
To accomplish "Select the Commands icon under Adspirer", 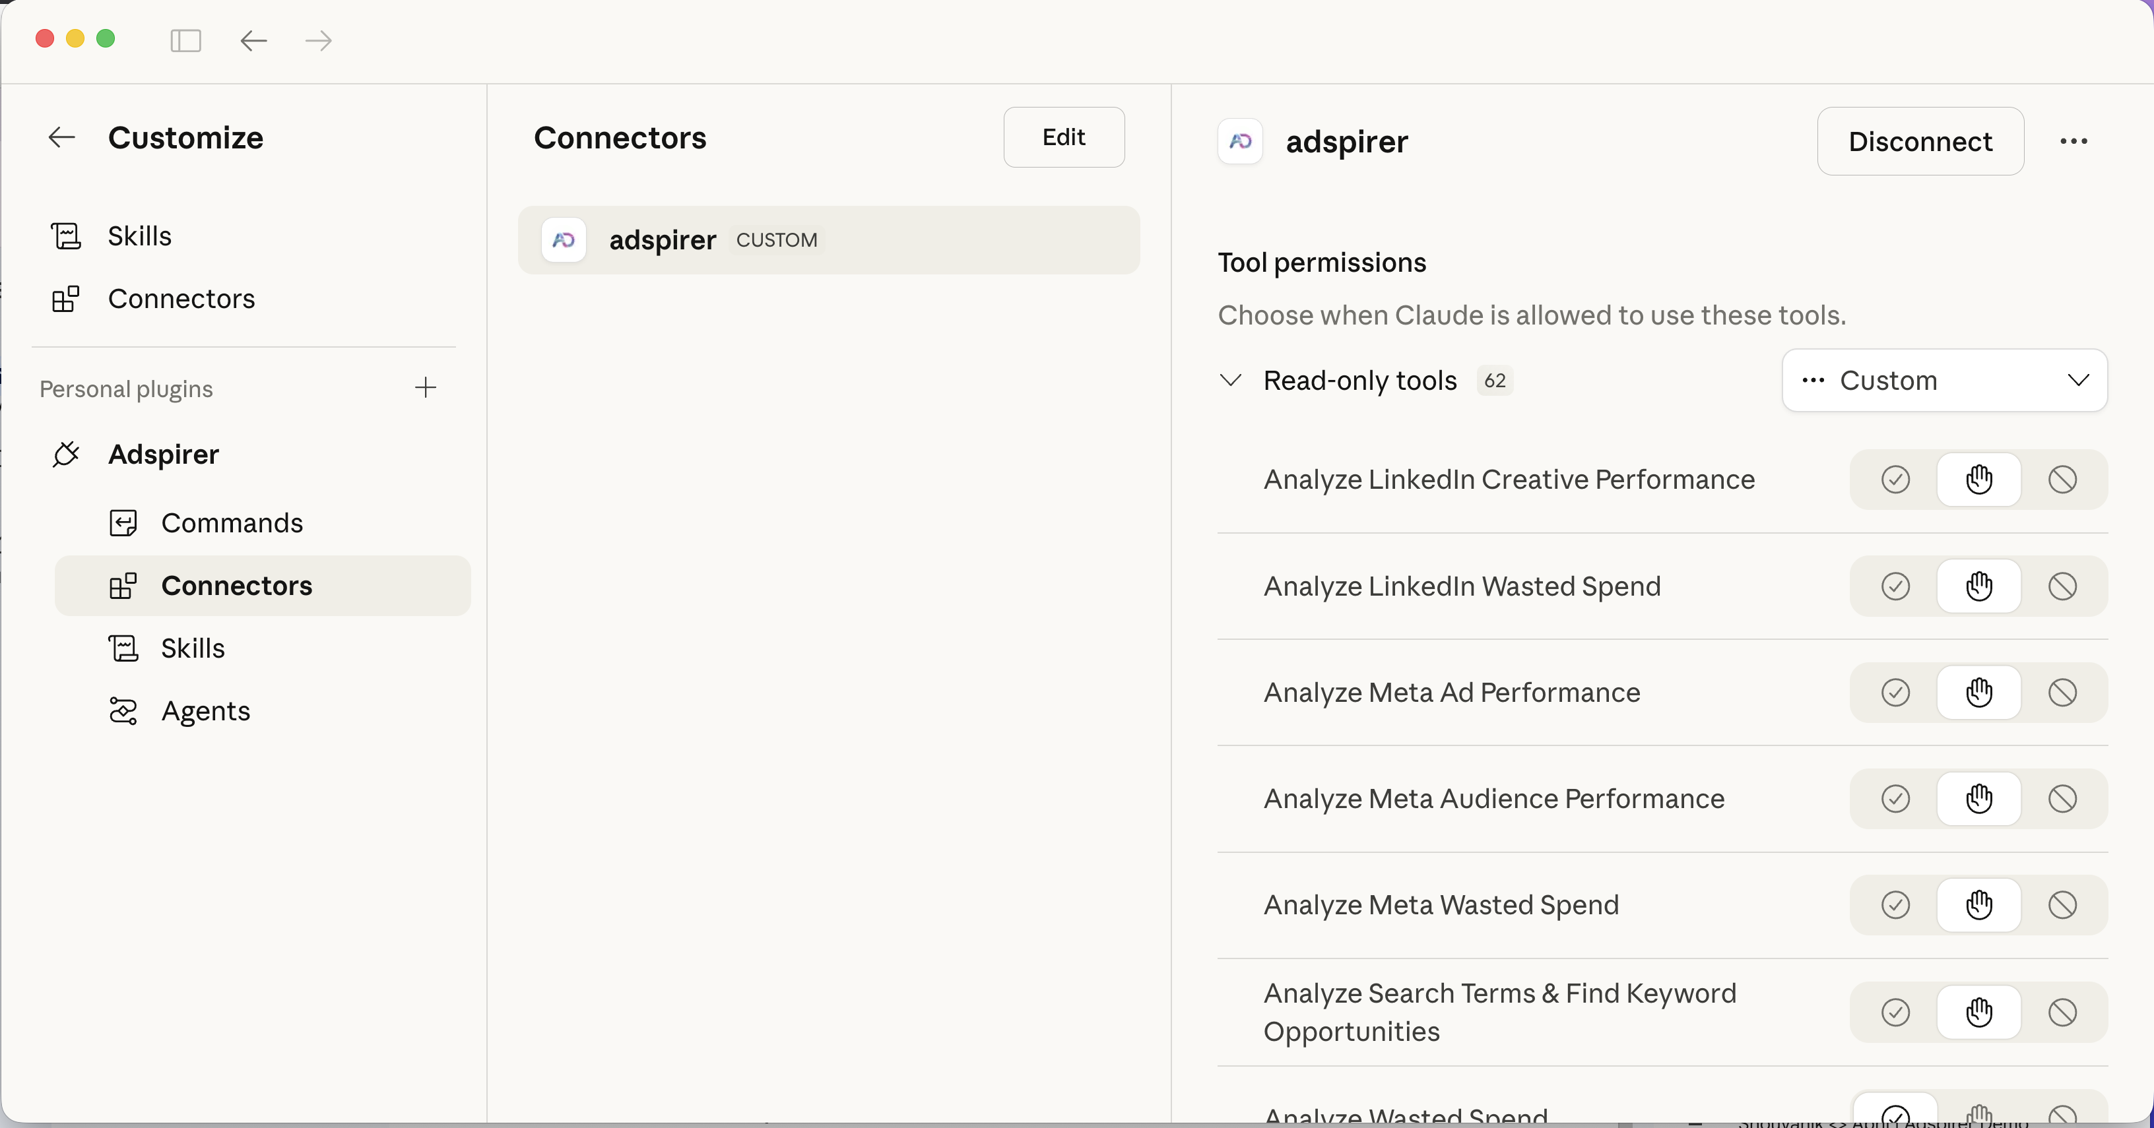I will pos(123,523).
